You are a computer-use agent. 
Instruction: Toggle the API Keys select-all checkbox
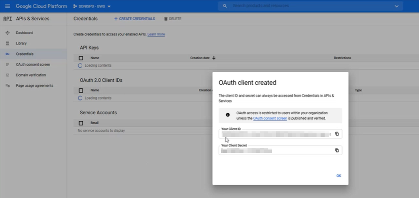tap(81, 58)
